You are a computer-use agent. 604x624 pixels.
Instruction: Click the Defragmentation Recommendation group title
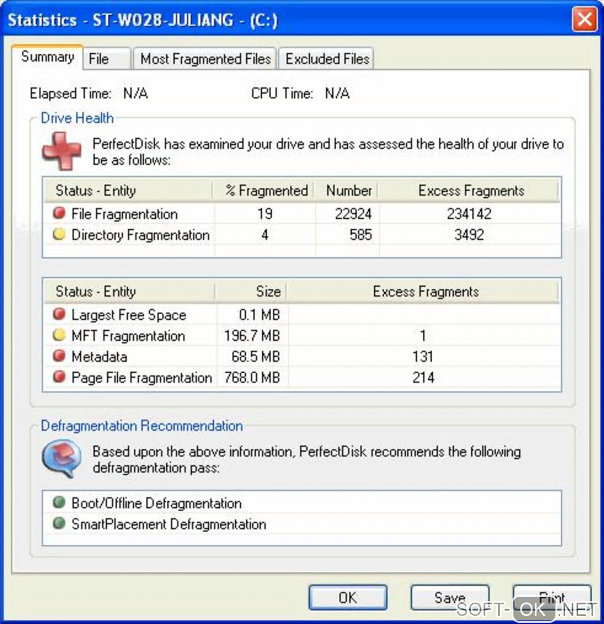(142, 426)
